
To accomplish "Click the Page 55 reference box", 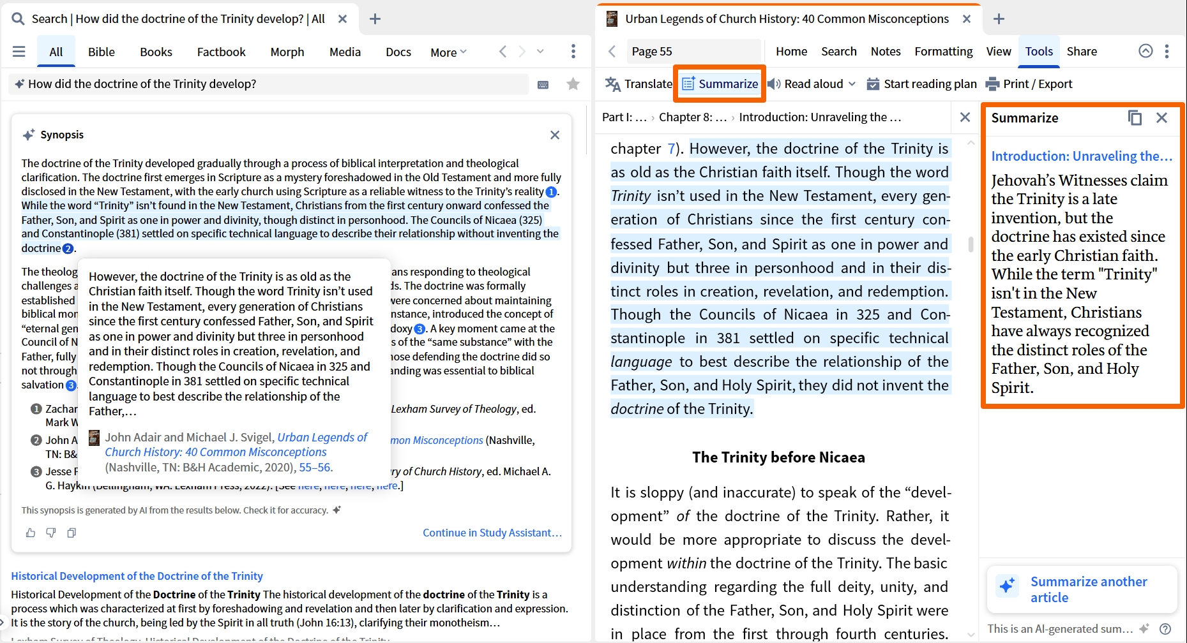I will (x=693, y=52).
